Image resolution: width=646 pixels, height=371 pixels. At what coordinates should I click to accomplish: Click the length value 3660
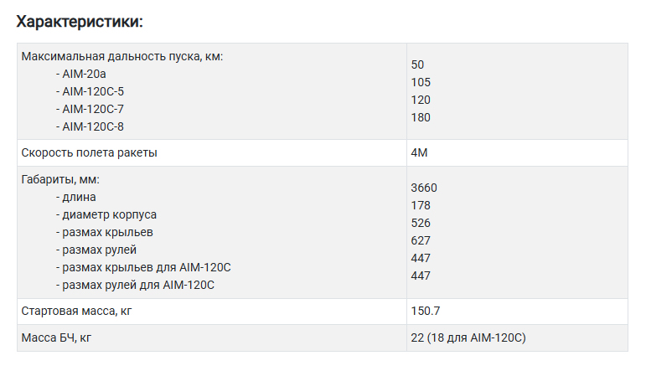pyautogui.click(x=424, y=188)
